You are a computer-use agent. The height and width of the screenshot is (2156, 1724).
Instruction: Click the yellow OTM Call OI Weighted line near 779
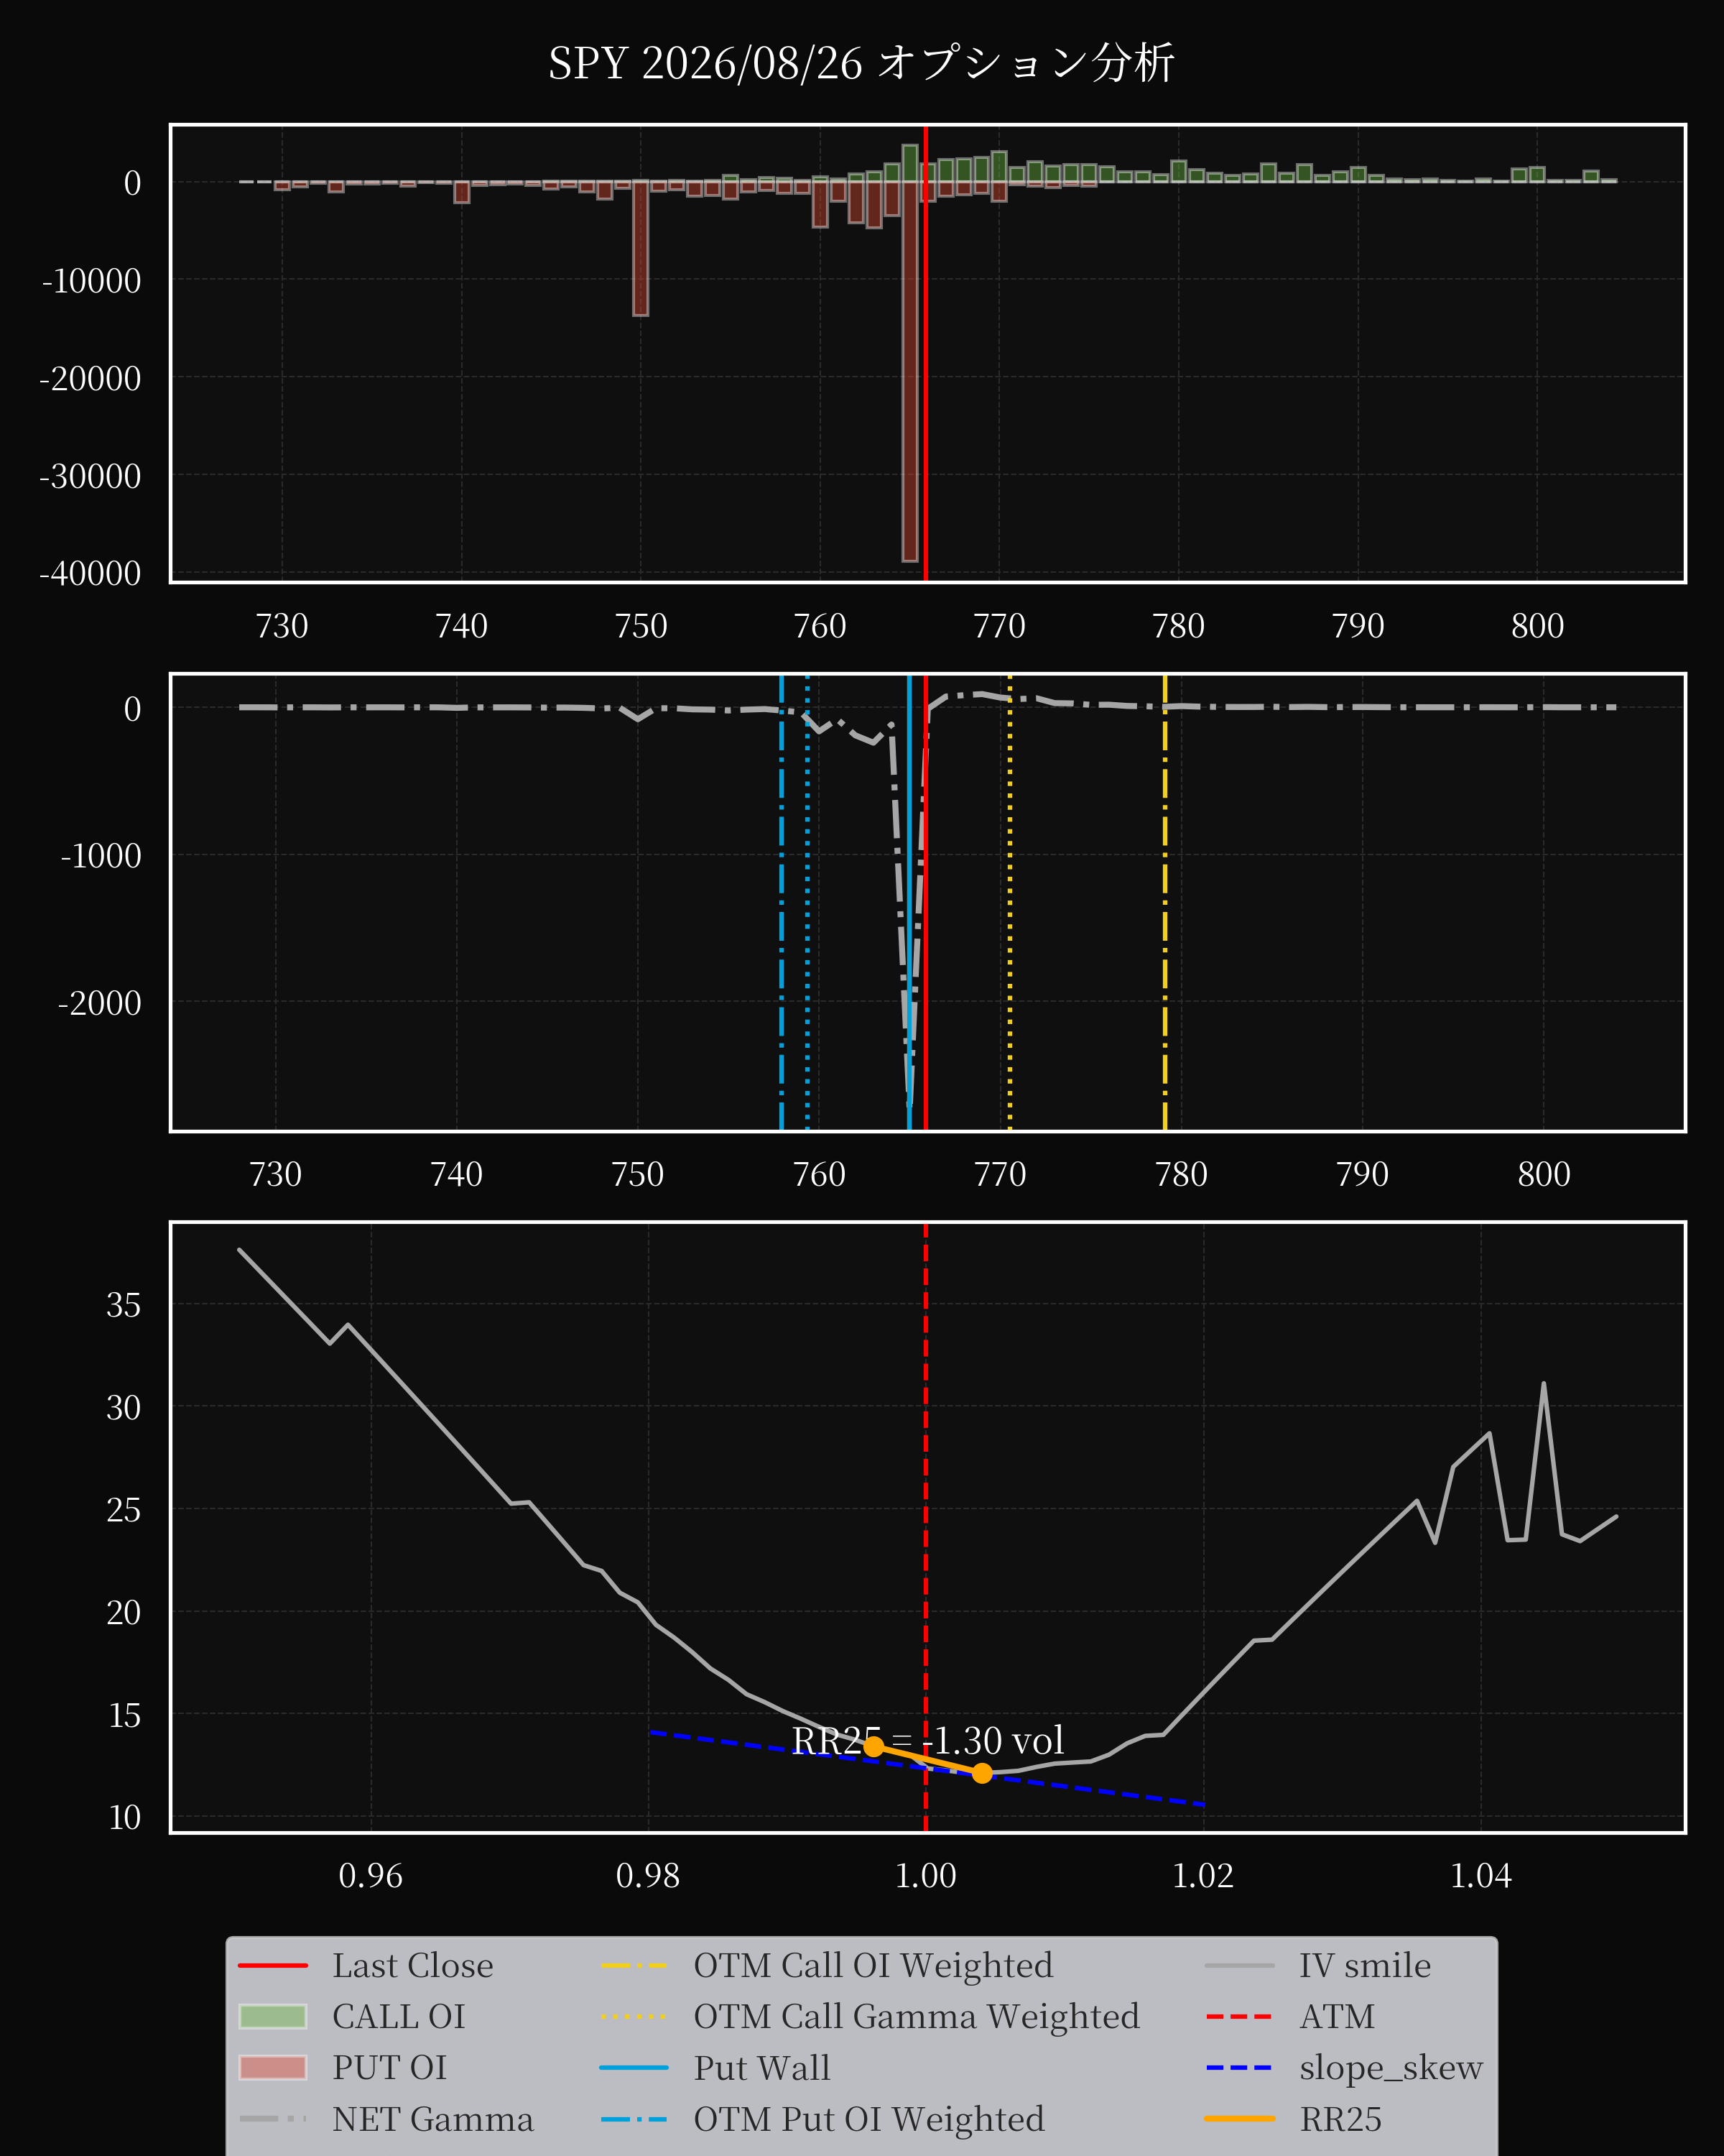1164,903
